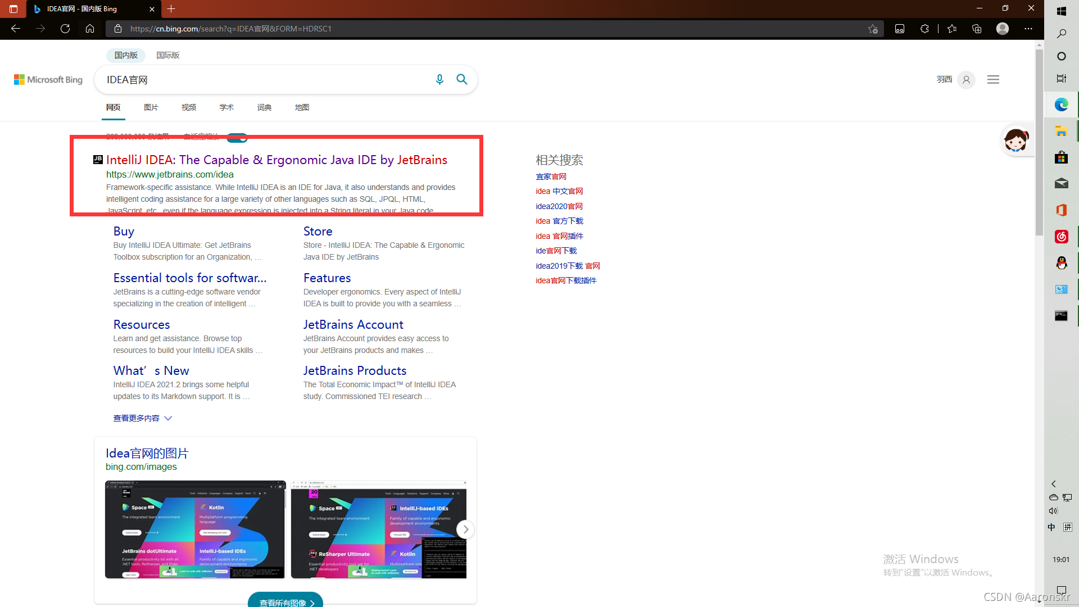
Task: Open the Features sitelink
Action: [327, 278]
